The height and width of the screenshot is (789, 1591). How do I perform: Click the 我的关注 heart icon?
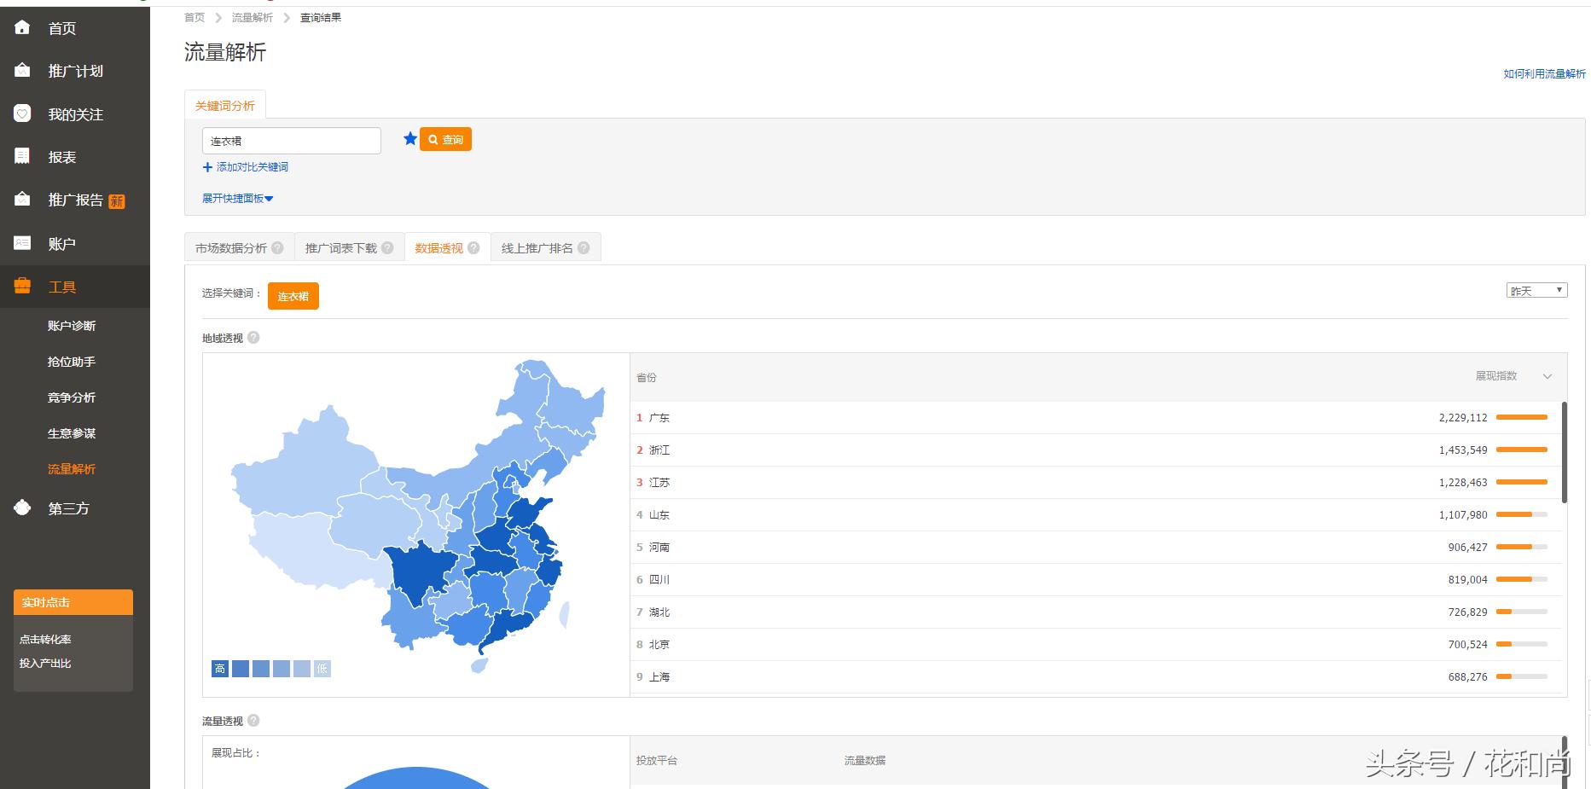click(22, 113)
